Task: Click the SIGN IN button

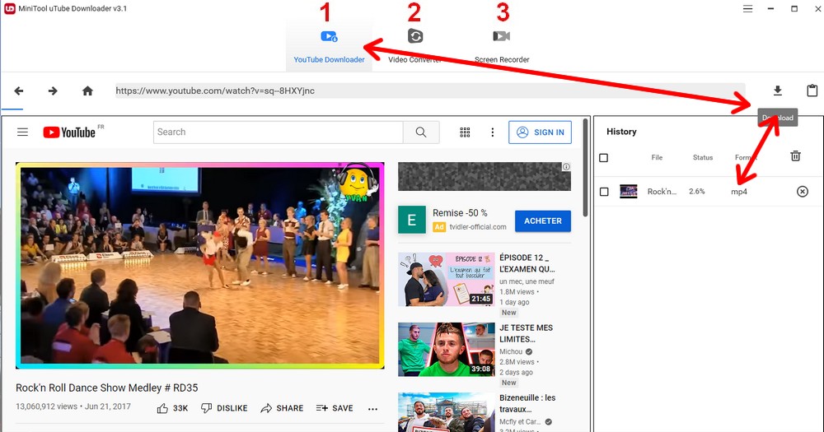Action: click(x=540, y=132)
